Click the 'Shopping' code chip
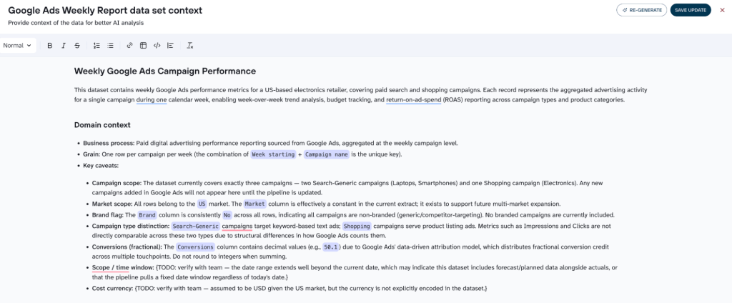 tap(357, 227)
